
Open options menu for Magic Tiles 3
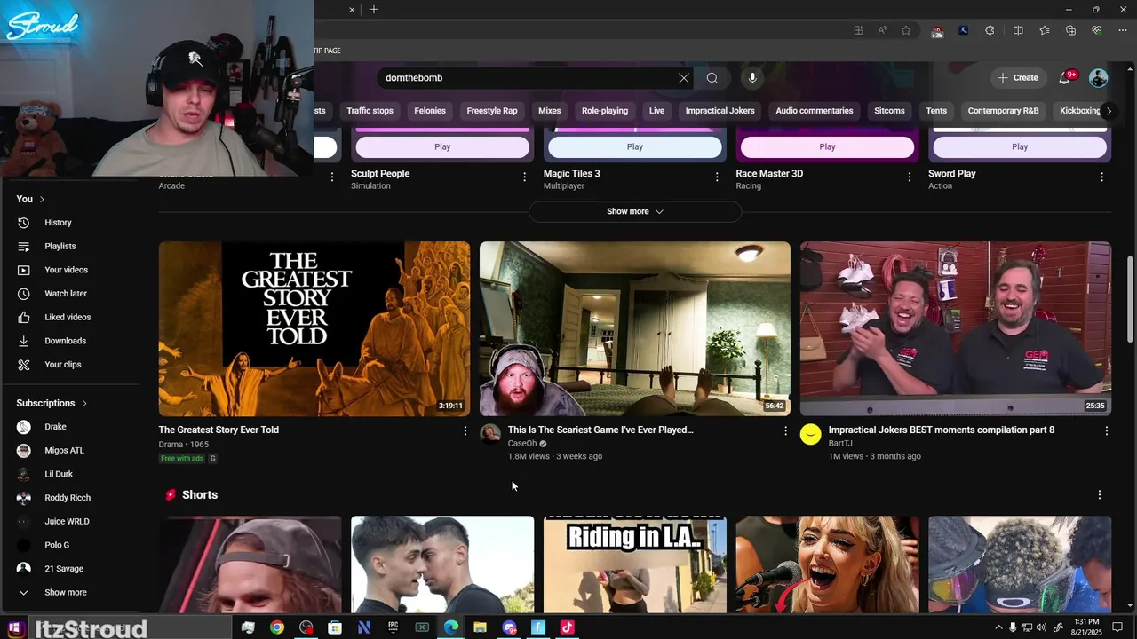tap(717, 177)
